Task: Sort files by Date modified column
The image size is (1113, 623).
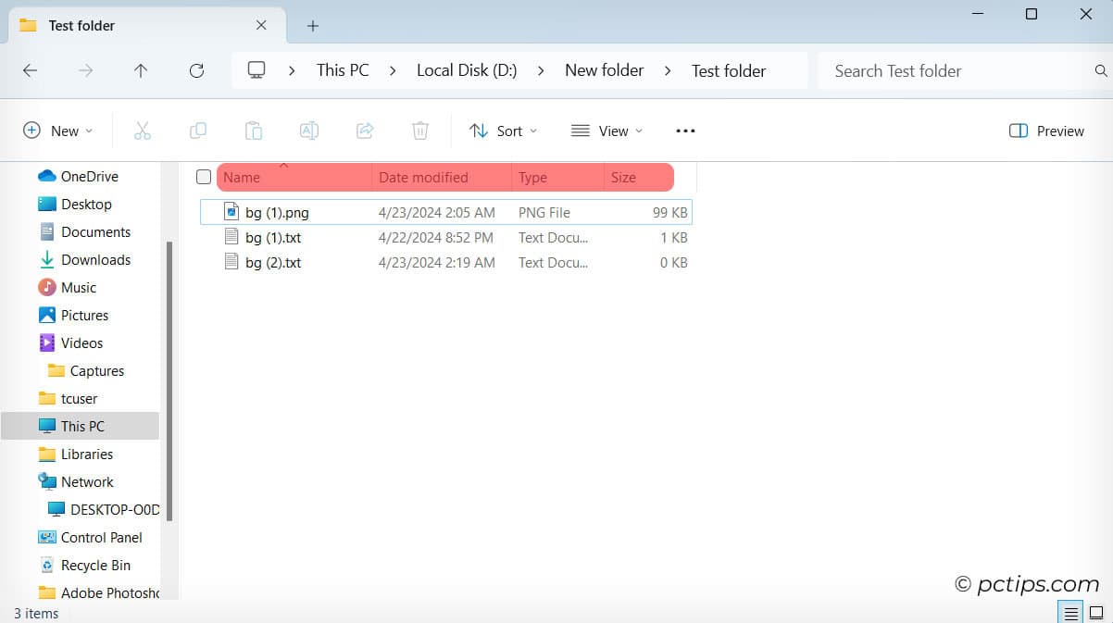Action: click(x=423, y=177)
